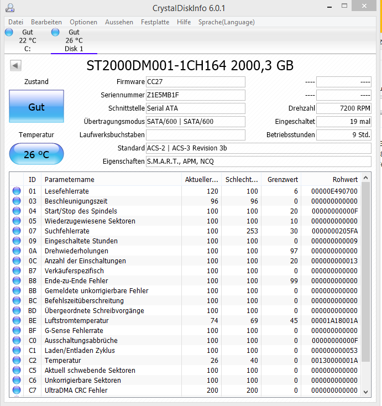Viewport: 382px width, 406px height.
Task: Click the scroll up arrow of SMART list
Action: click(x=366, y=178)
